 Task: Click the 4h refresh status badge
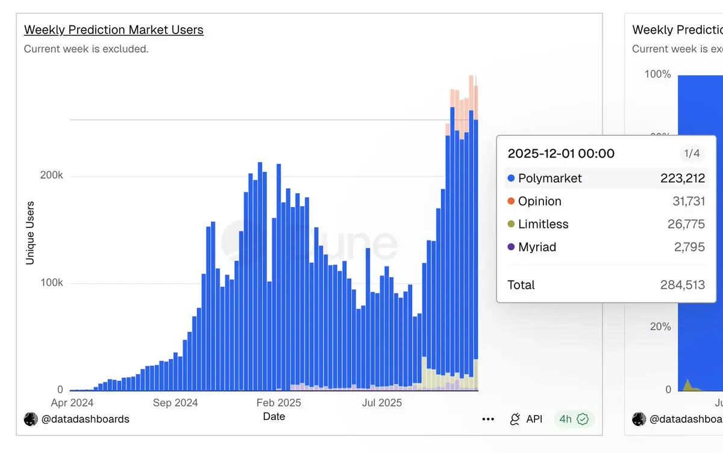coord(574,419)
